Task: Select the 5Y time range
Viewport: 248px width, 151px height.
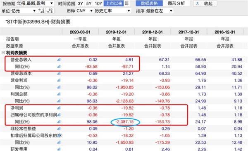Action: pos(89,3)
